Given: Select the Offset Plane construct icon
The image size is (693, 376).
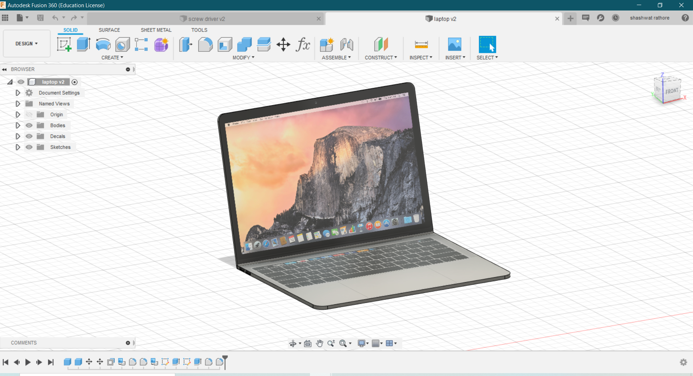Looking at the screenshot, I should [381, 45].
